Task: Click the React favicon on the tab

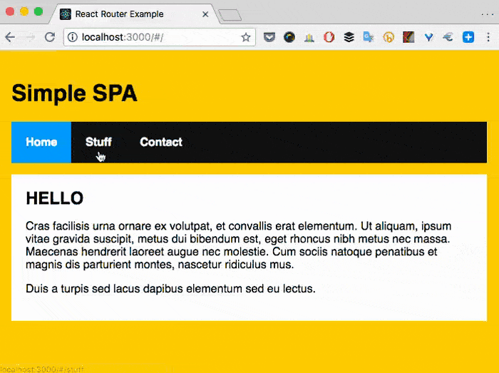Action: coord(66,14)
